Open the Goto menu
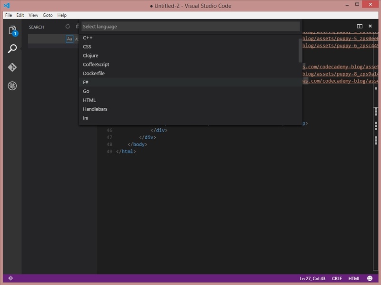Screen dimensions: 381x285 [48, 15]
